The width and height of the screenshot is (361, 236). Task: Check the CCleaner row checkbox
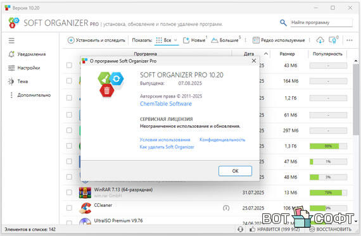(x=69, y=208)
